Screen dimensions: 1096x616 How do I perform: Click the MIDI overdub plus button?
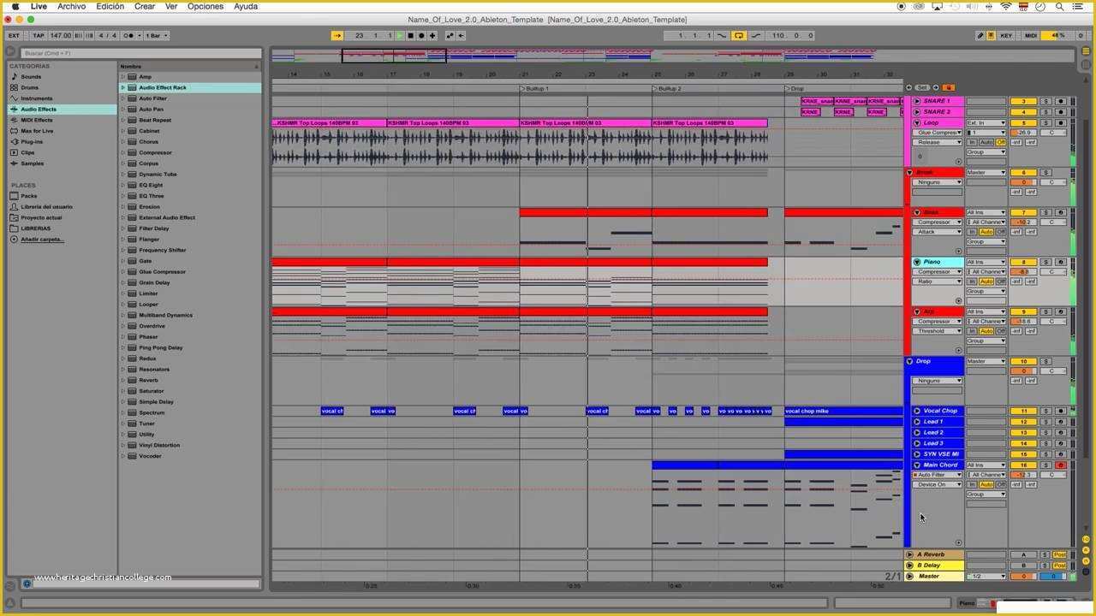pos(432,36)
